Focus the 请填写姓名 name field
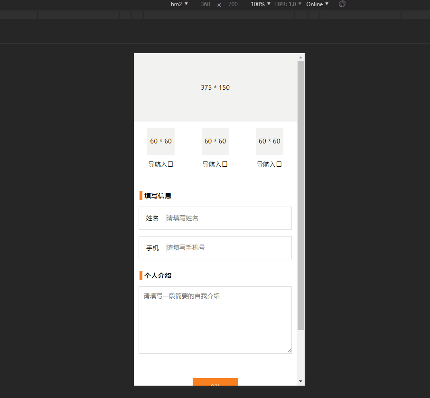This screenshot has height=398, width=430. (228, 218)
